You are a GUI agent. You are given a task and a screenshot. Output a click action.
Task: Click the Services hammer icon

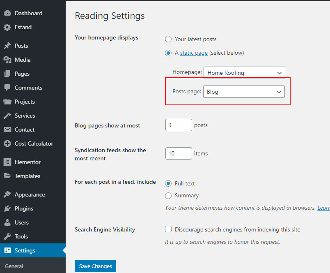coord(7,116)
